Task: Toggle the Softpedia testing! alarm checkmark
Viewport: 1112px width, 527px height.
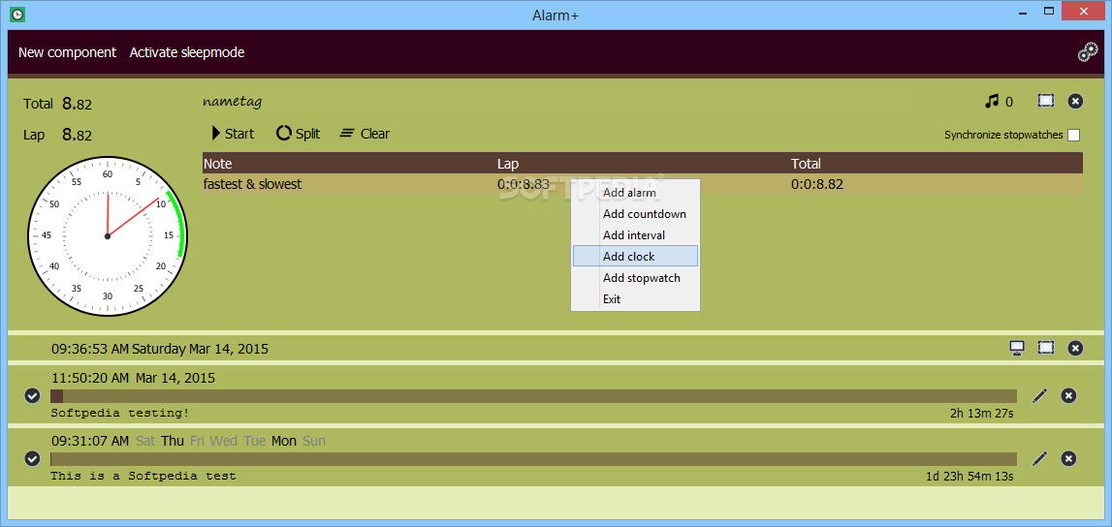Action: click(x=32, y=395)
